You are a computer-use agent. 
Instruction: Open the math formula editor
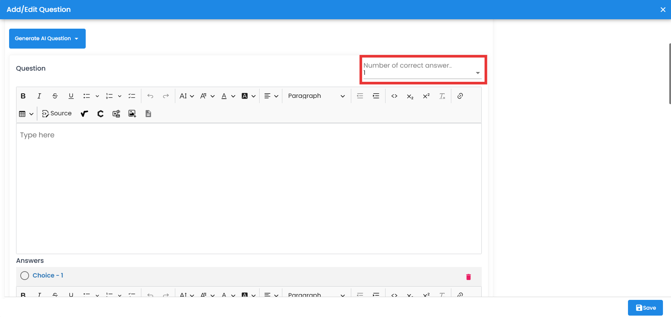click(x=84, y=114)
